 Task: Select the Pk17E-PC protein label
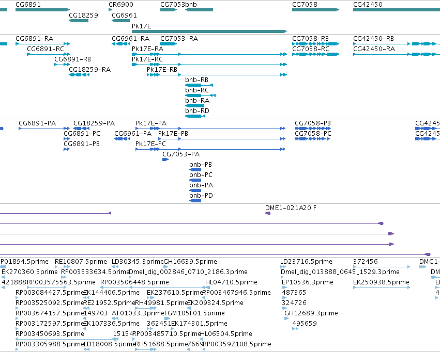click(150, 144)
